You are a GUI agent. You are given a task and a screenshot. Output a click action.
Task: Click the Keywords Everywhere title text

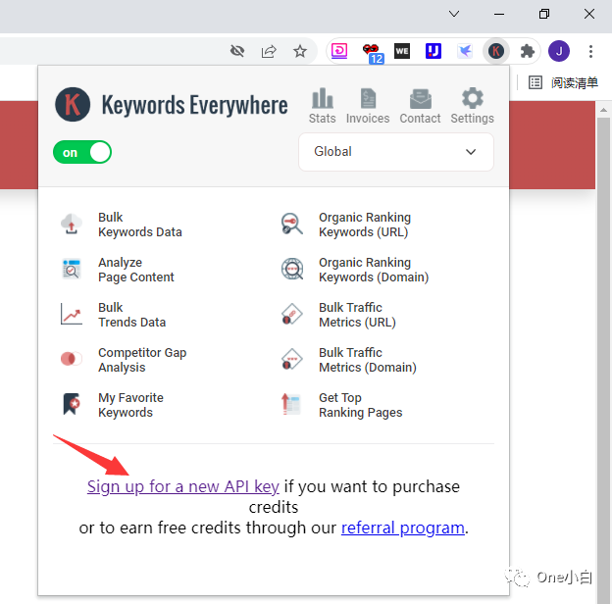[x=194, y=105]
